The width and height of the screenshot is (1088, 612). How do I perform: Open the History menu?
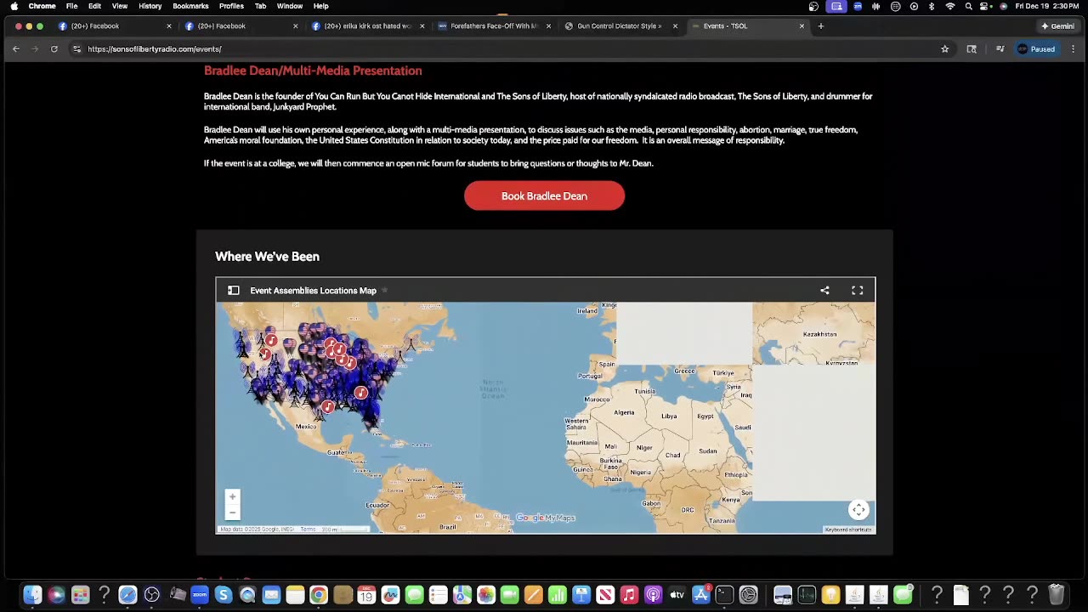pyautogui.click(x=150, y=6)
